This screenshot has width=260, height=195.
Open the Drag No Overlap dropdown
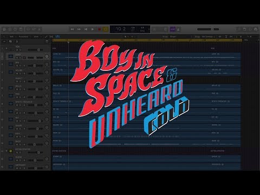tap(208, 37)
